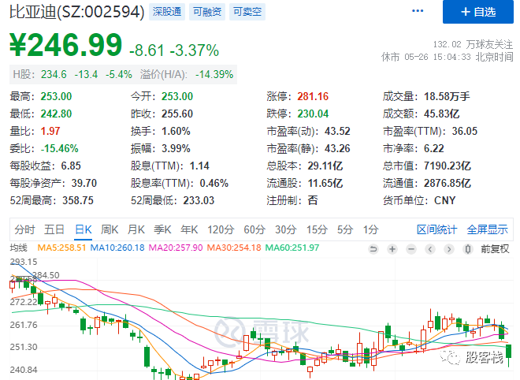Click the 293.15 chart axis label
Image resolution: width=520 pixels, height=380 pixels.
coord(24,262)
